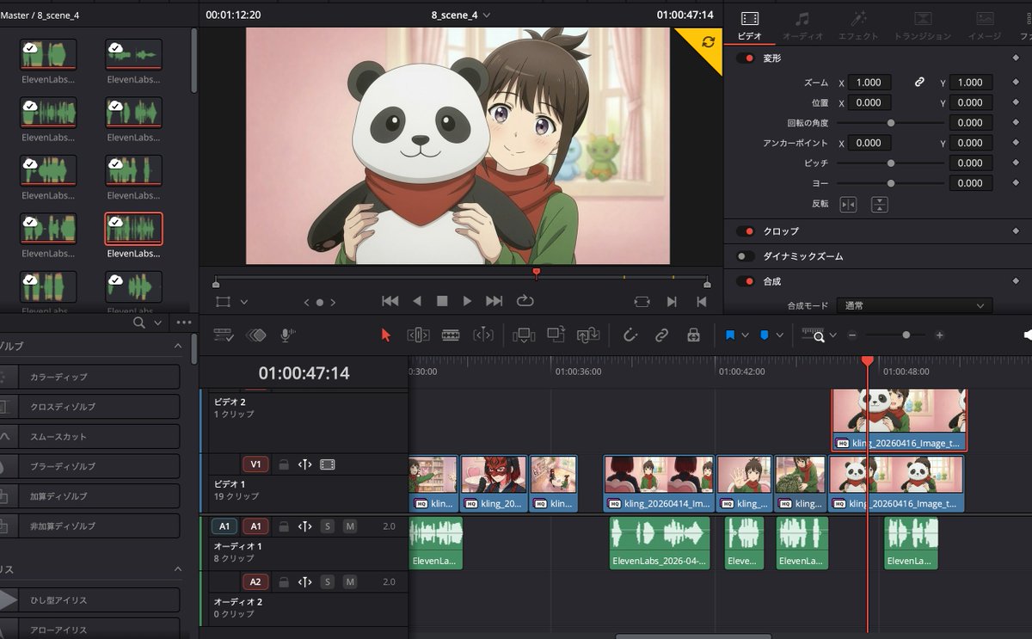1032x639 pixels.
Task: Play the timeline forward
Action: point(467,301)
